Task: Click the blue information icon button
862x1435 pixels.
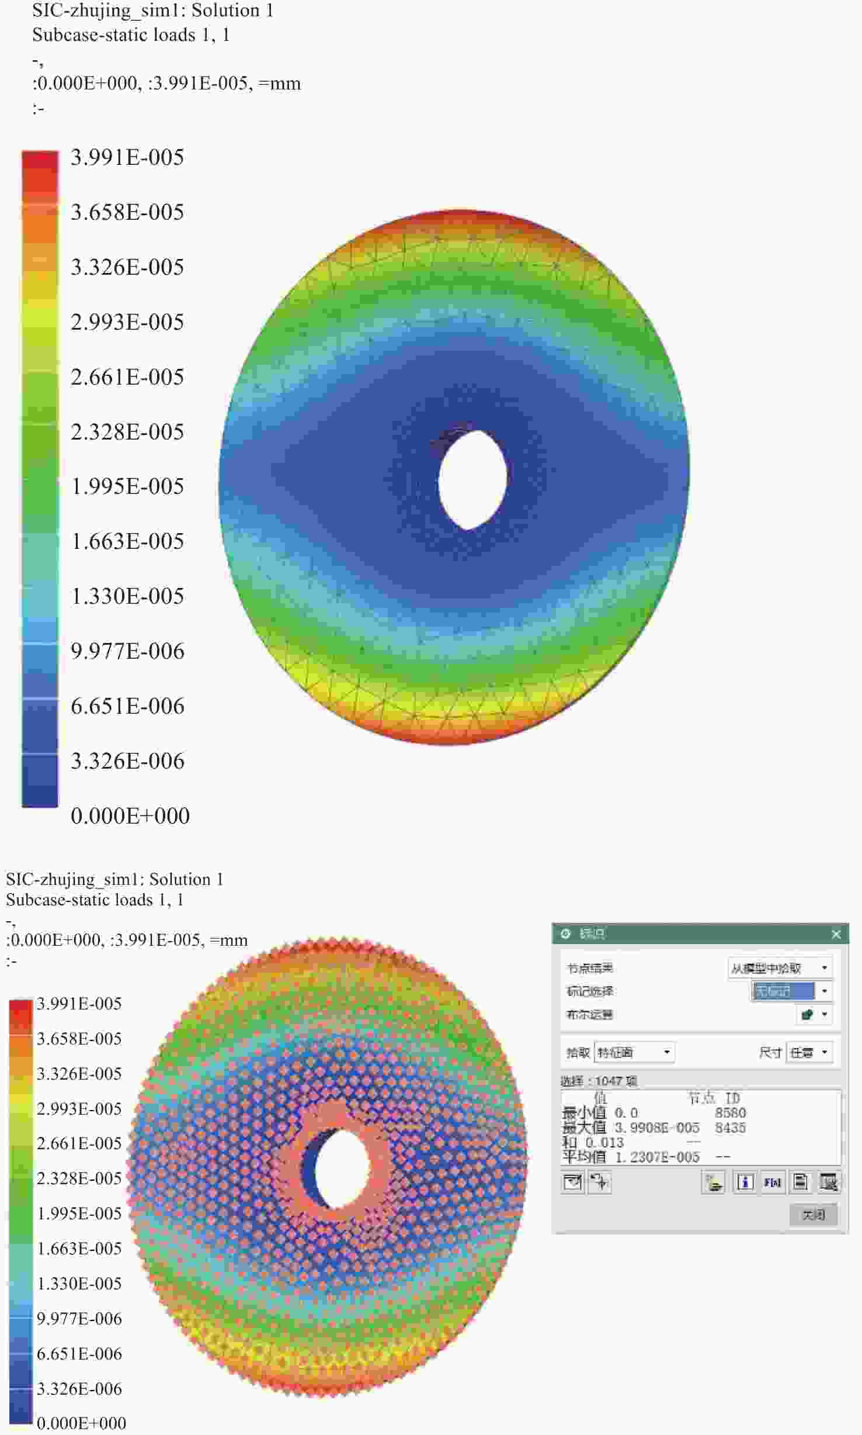Action: click(744, 1182)
